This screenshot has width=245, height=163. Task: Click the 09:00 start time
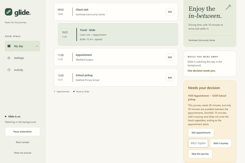pyautogui.click(x=60, y=10)
